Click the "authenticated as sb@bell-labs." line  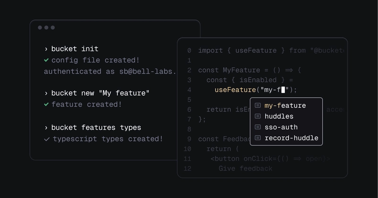pyautogui.click(x=110, y=72)
